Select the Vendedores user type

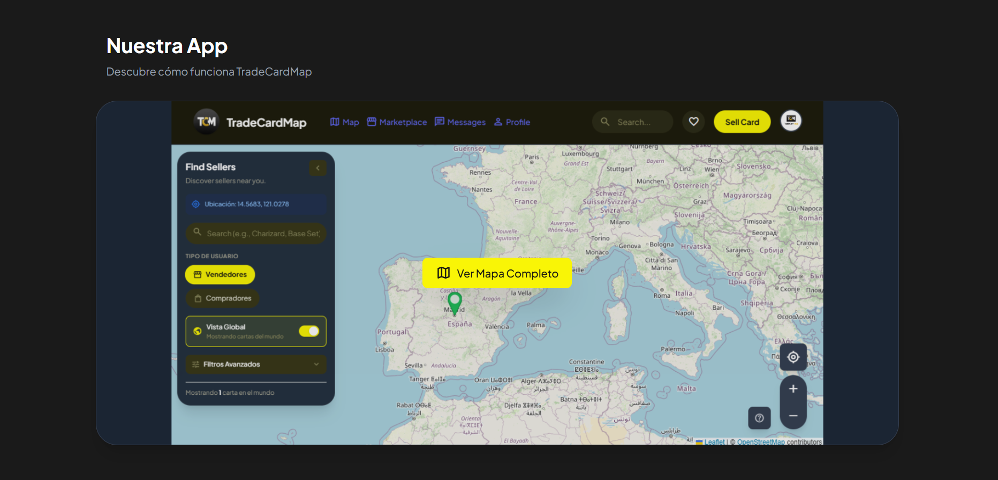click(220, 274)
